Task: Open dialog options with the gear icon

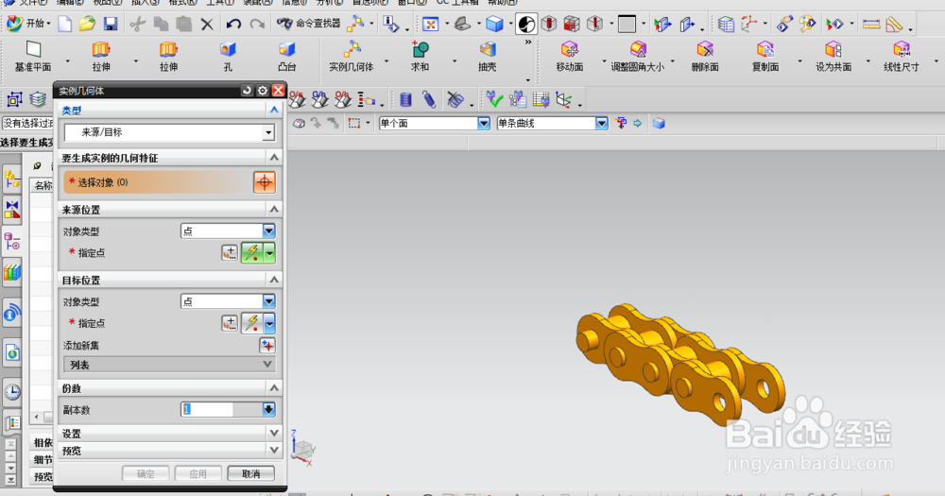Action: point(262,91)
